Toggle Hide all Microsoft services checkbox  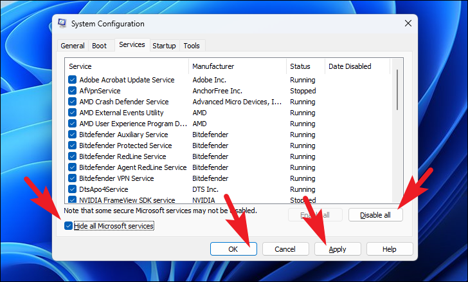pyautogui.click(x=68, y=226)
